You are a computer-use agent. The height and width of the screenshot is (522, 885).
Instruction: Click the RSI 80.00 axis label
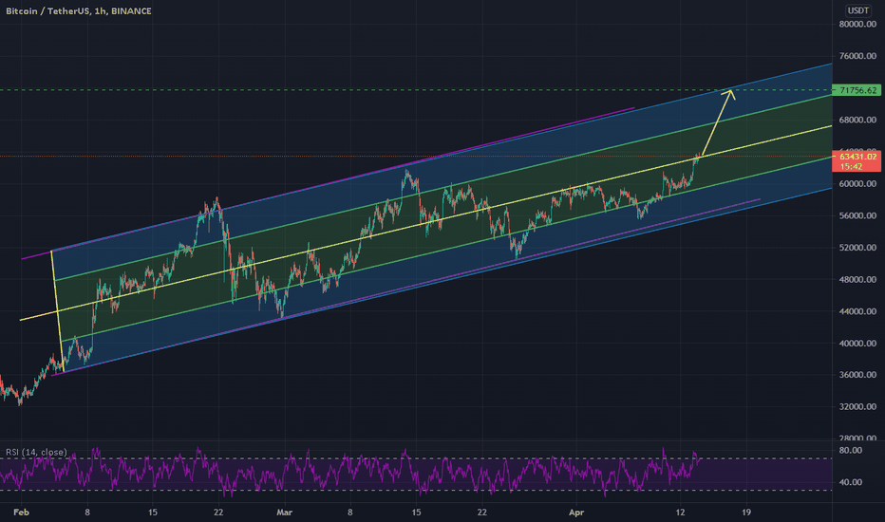tap(851, 450)
